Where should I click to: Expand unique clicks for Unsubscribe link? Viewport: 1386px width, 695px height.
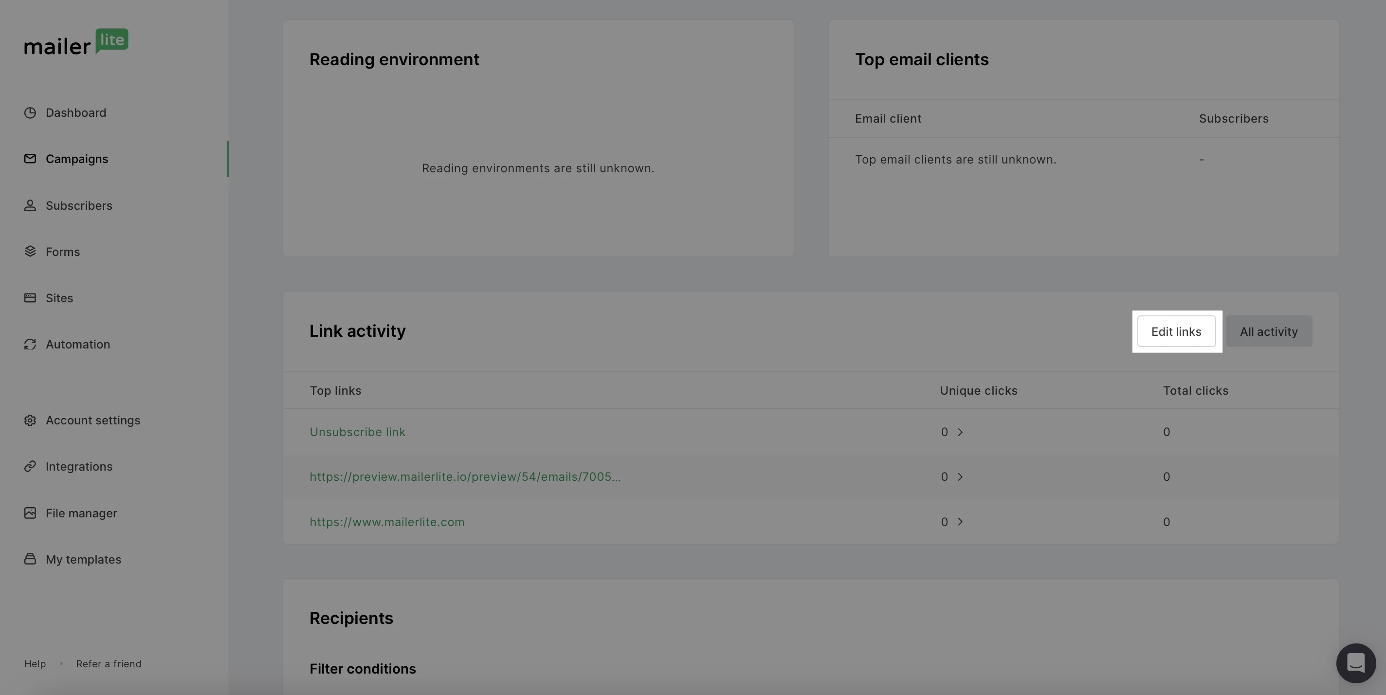pos(960,432)
